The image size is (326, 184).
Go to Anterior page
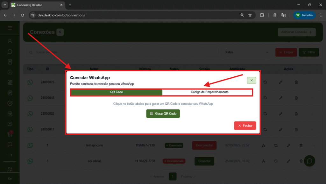point(157,176)
